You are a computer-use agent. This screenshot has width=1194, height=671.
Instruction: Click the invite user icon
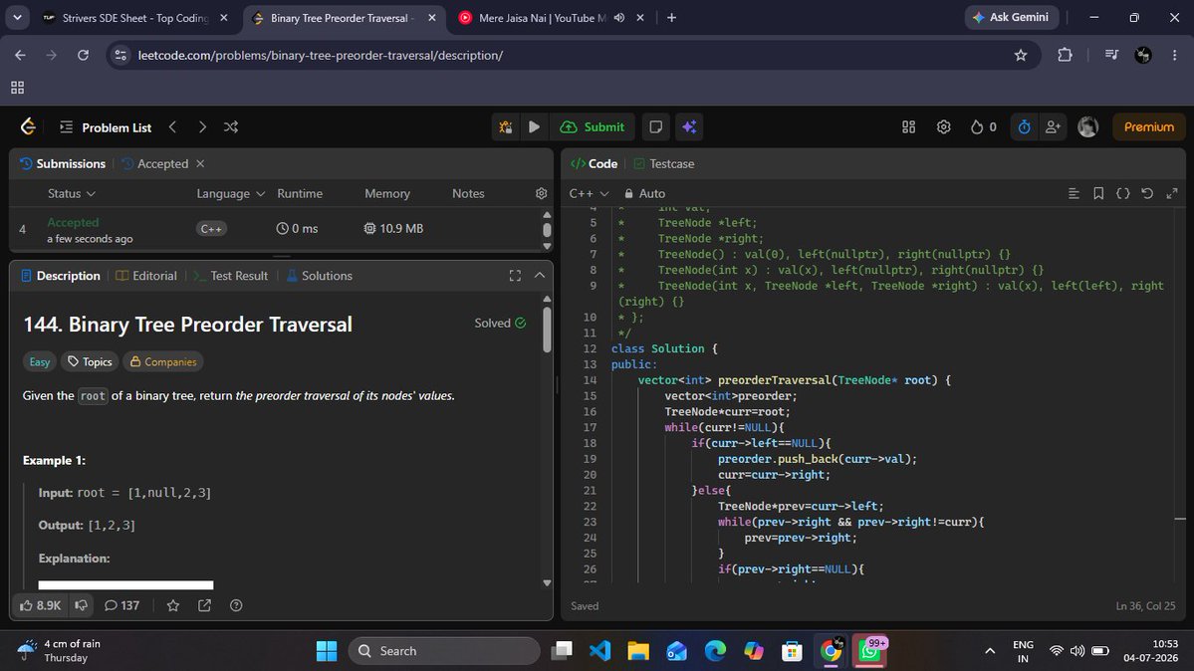pyautogui.click(x=1054, y=127)
